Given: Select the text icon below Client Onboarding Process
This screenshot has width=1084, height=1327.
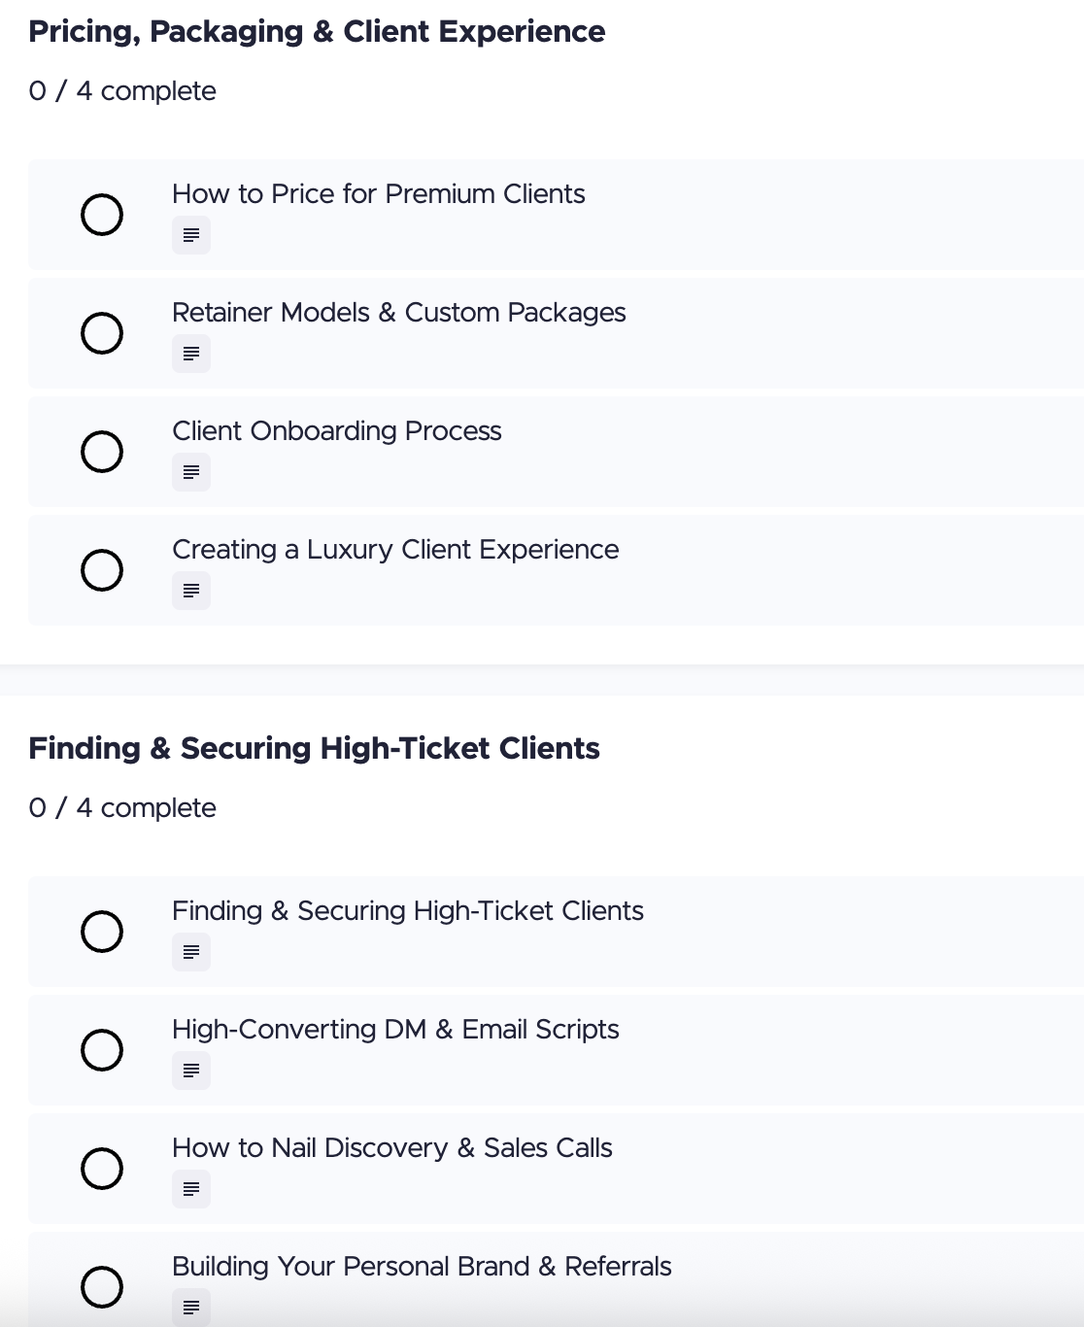Looking at the screenshot, I should point(190,472).
